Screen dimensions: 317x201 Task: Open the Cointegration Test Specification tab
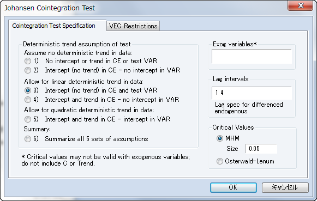(x=53, y=26)
